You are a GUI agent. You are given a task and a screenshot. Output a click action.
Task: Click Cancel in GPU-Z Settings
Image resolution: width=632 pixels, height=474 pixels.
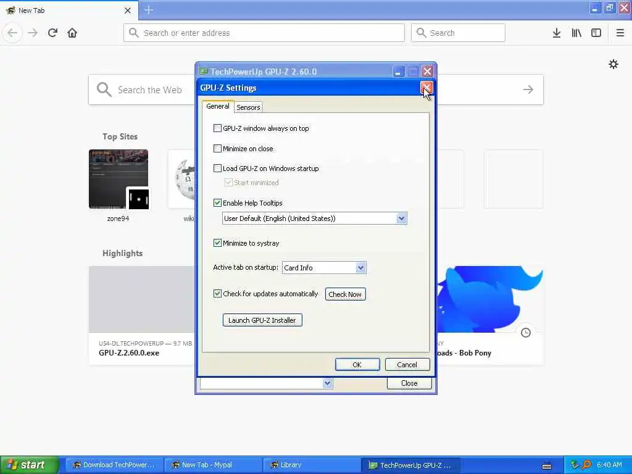(407, 364)
